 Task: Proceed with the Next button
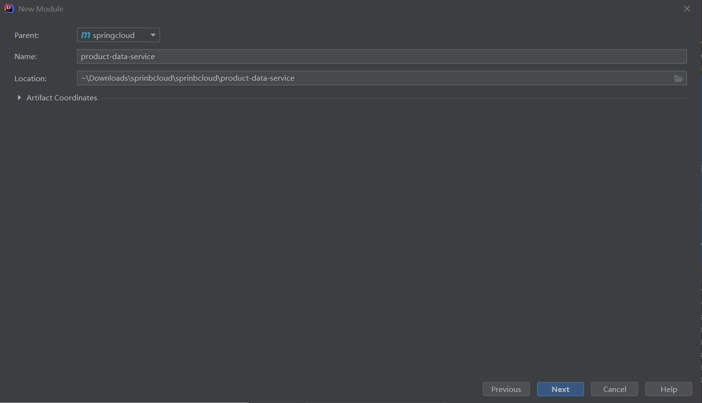click(x=561, y=389)
